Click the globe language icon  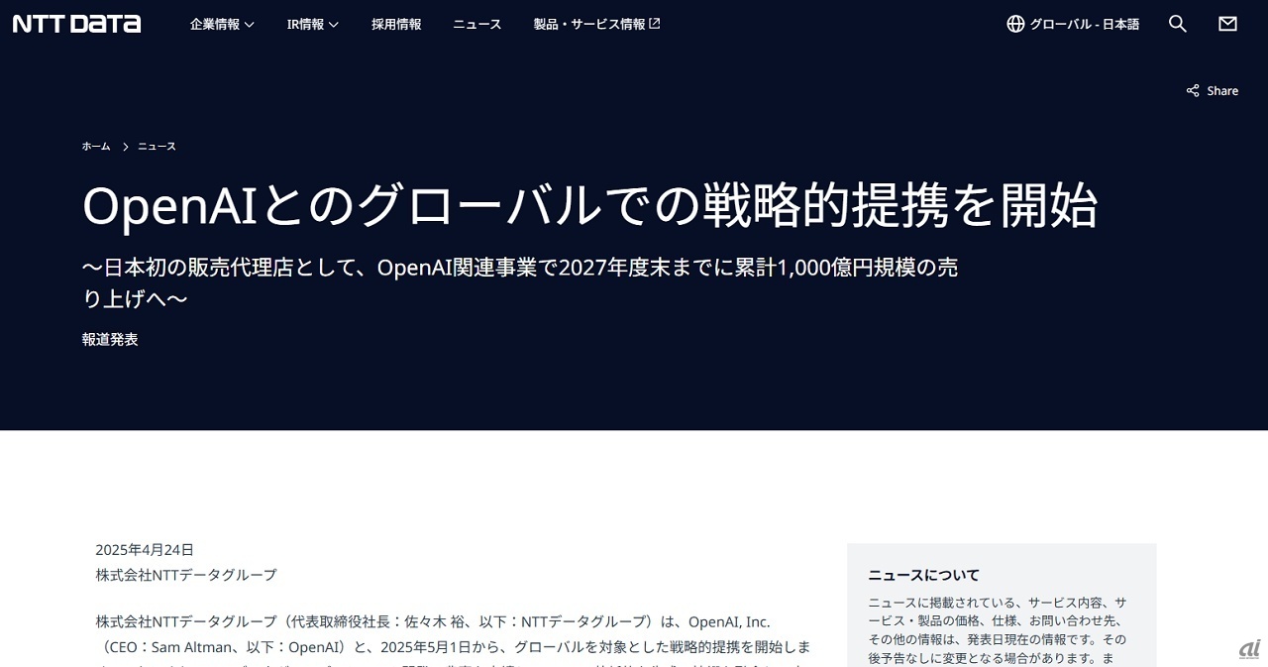pyautogui.click(x=1015, y=24)
